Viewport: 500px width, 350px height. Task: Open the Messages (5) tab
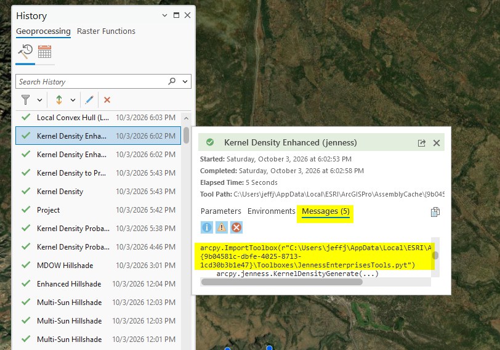(x=326, y=211)
